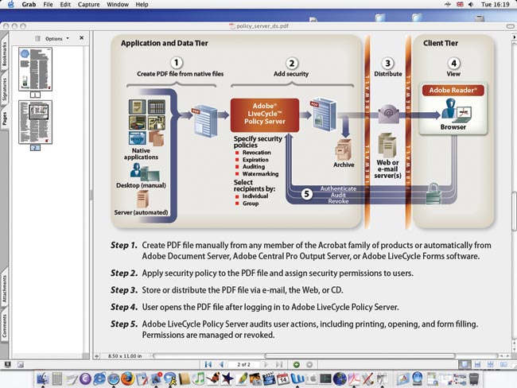The width and height of the screenshot is (517, 388).
Task: Jump to the last page button
Action: [279, 364]
